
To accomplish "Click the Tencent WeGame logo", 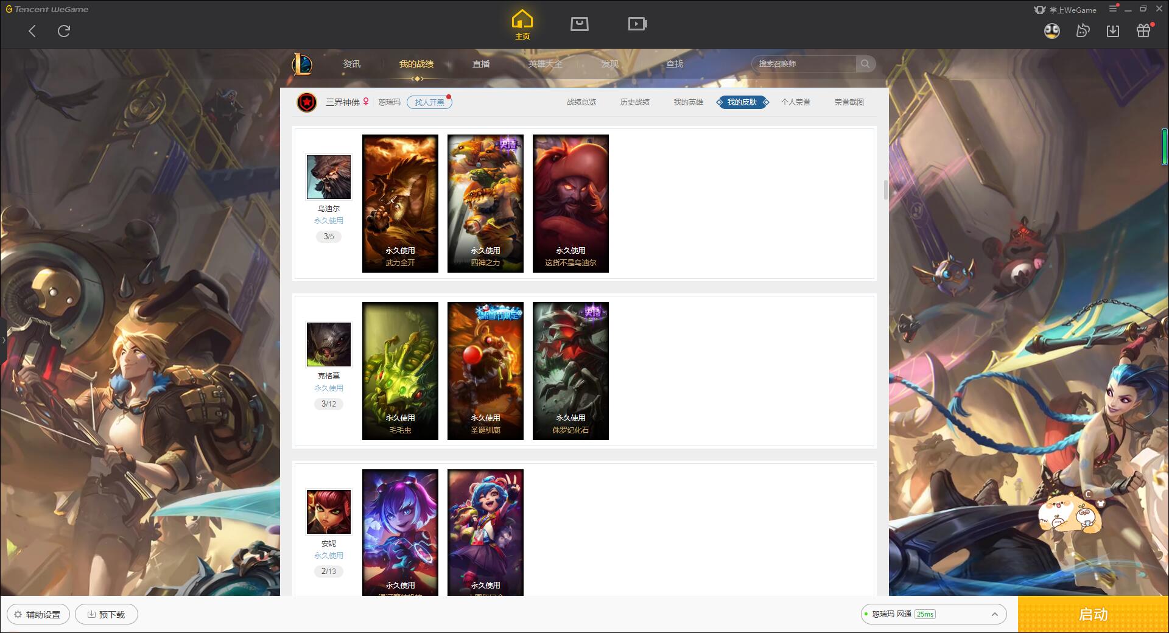I will tap(47, 9).
